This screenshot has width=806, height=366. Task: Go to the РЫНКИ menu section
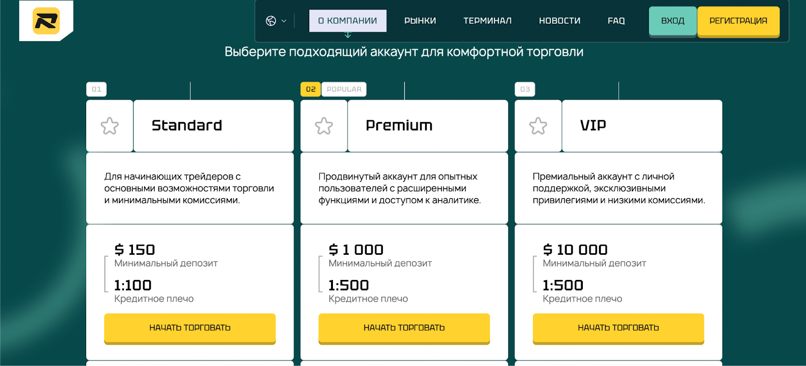click(x=420, y=21)
